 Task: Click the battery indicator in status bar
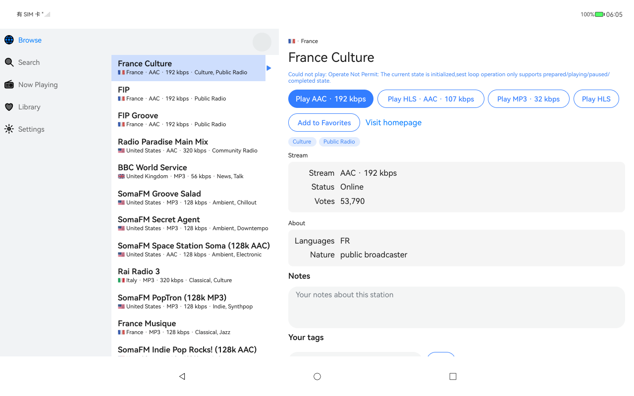(600, 14)
